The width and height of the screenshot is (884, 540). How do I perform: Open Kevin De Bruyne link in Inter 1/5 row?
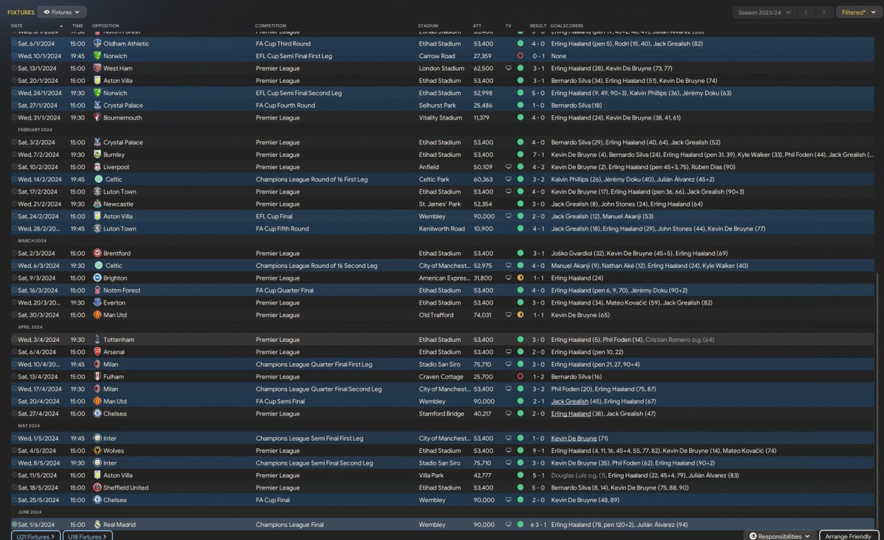click(x=574, y=438)
